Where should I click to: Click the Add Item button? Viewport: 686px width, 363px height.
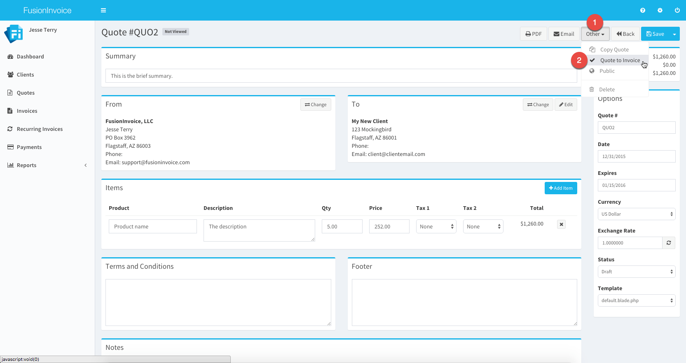point(561,188)
